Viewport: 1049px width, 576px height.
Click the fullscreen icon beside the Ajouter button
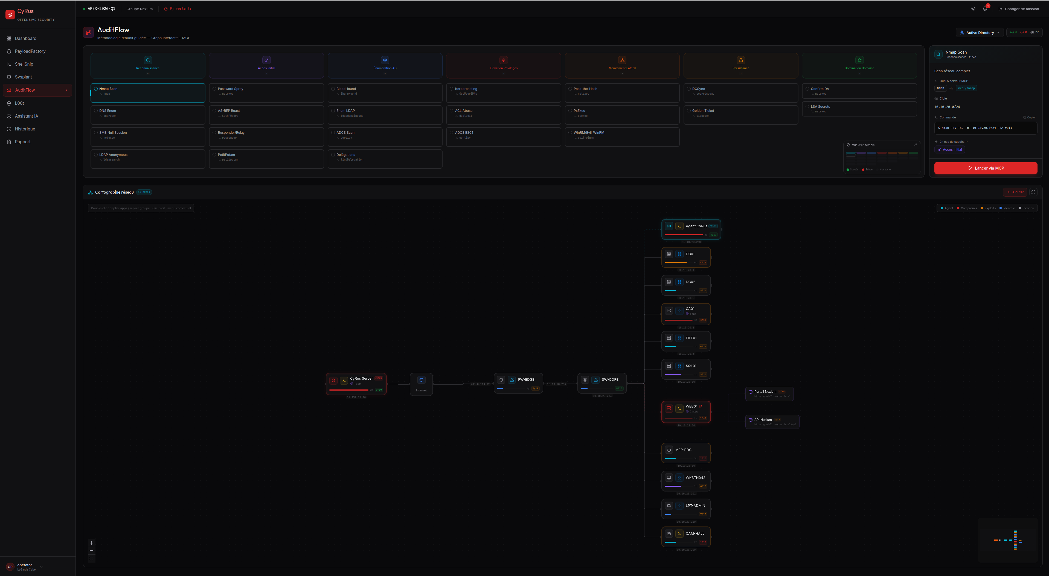(x=1033, y=192)
